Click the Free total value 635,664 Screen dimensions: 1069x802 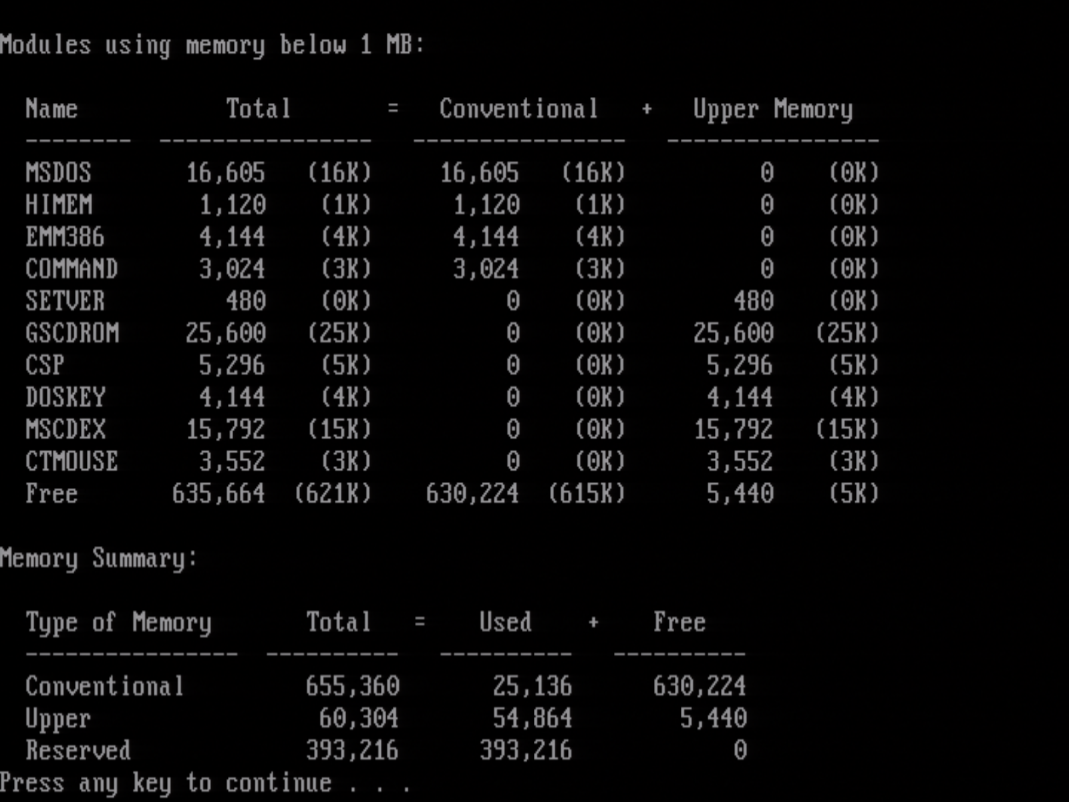(218, 493)
